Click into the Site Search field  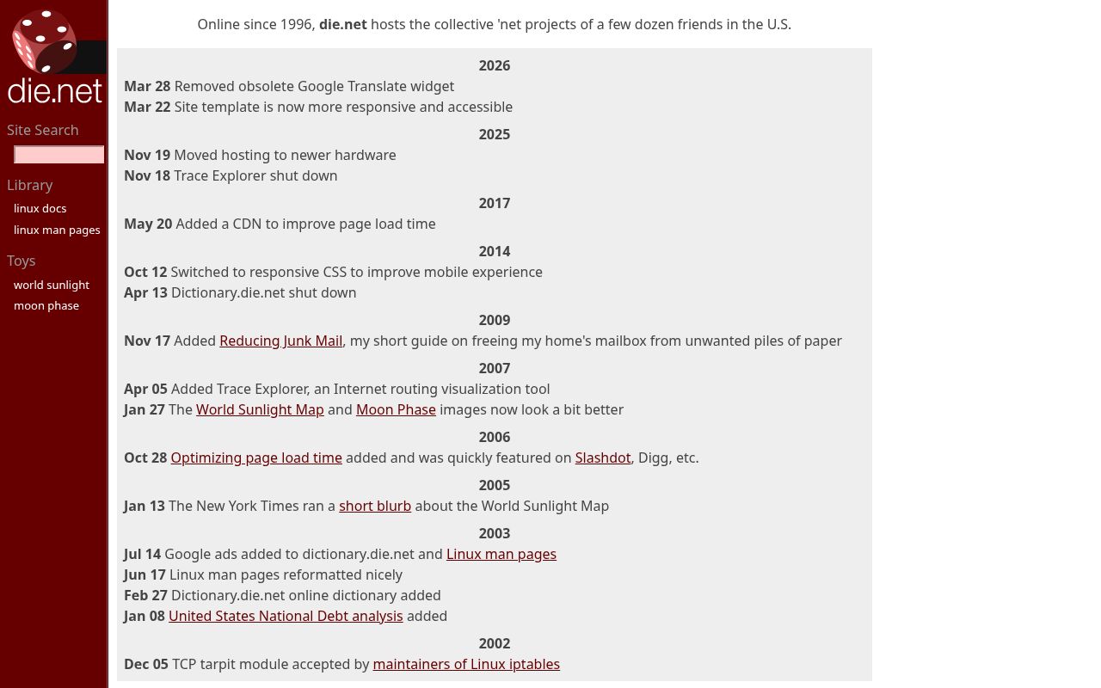click(58, 154)
